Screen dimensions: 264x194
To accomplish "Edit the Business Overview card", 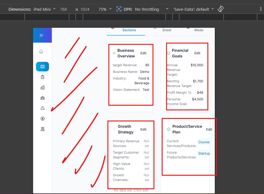I will [143, 53].
